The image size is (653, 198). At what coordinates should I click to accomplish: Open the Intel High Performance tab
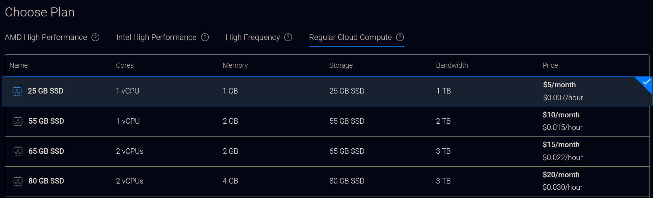tap(156, 37)
